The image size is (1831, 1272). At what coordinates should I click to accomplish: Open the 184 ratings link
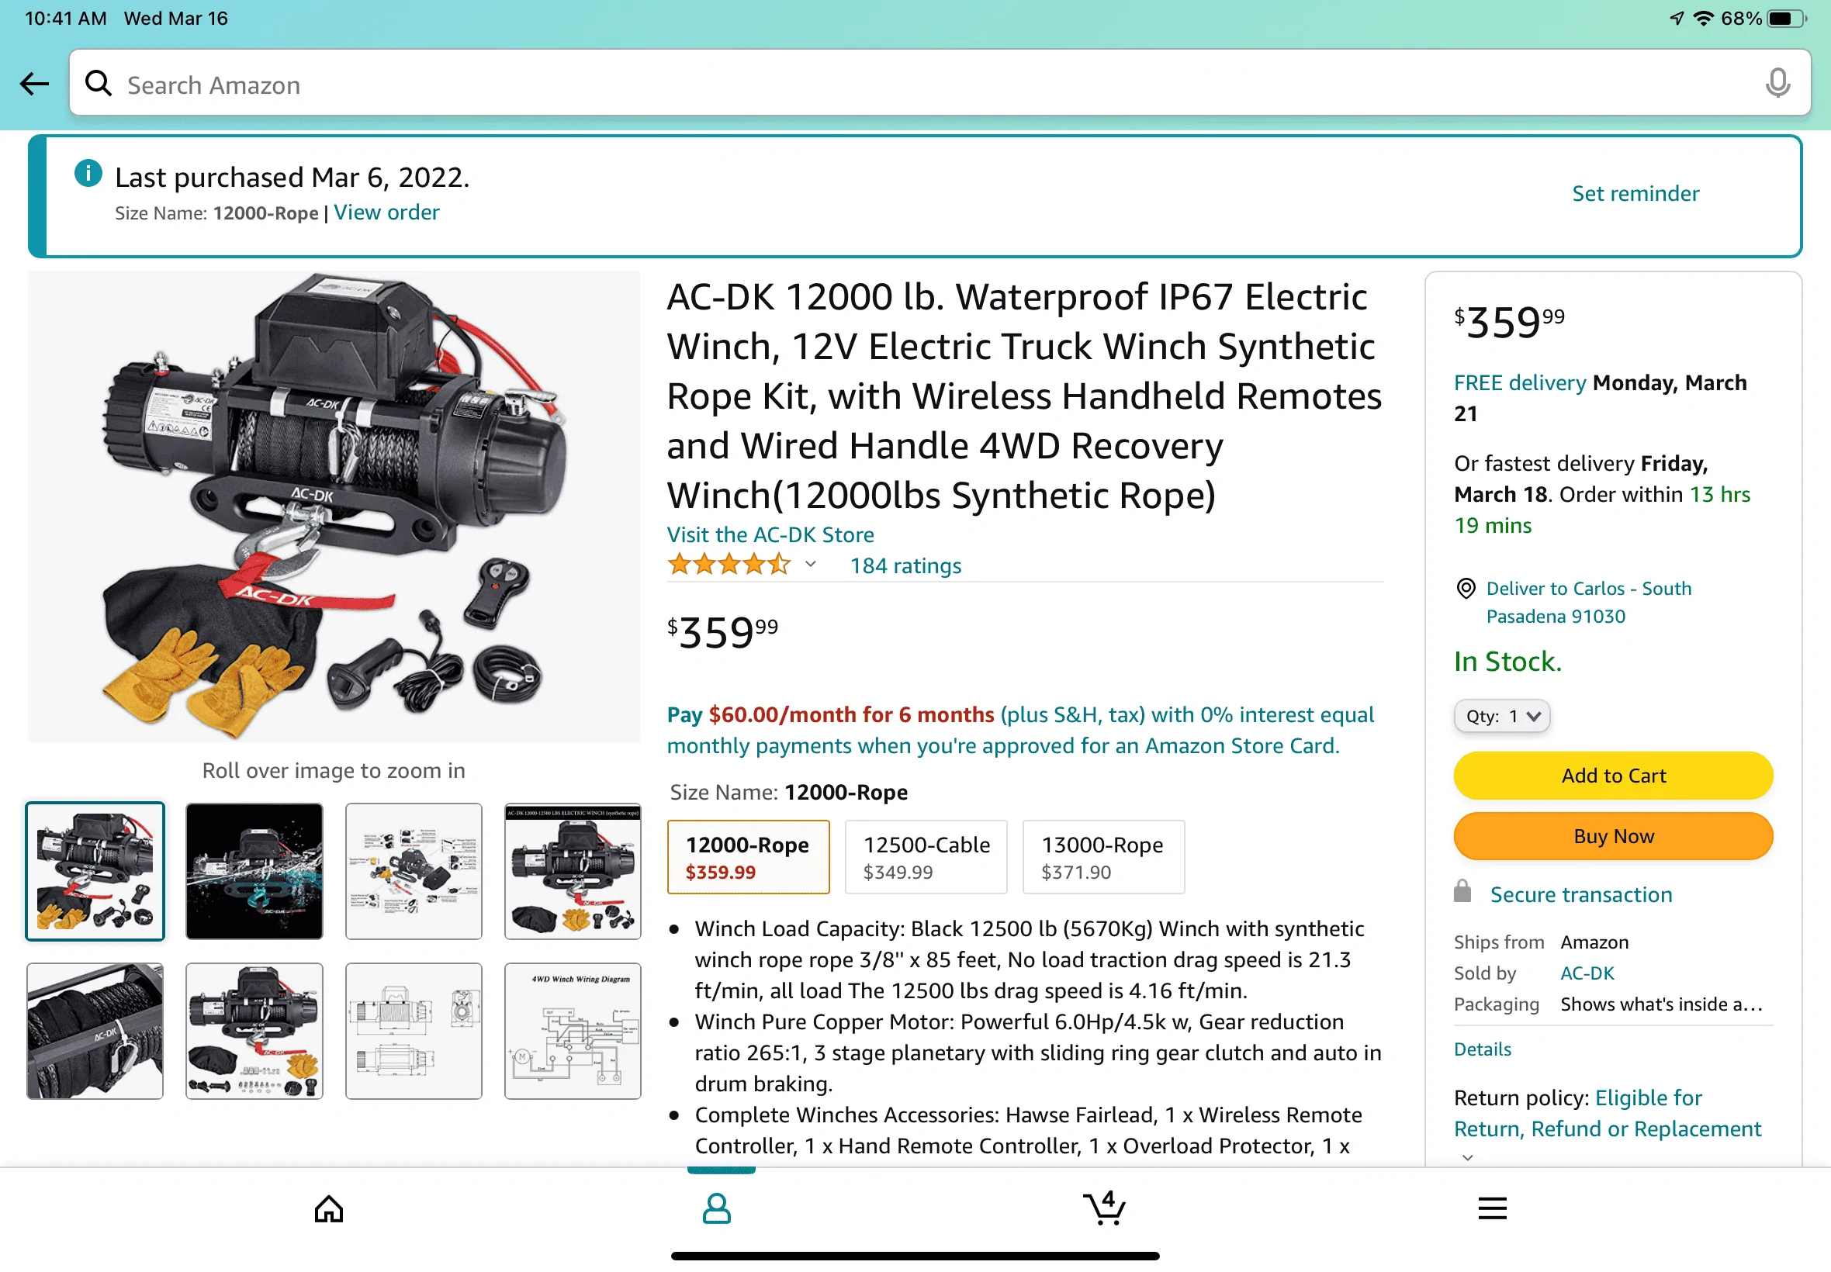click(x=905, y=565)
